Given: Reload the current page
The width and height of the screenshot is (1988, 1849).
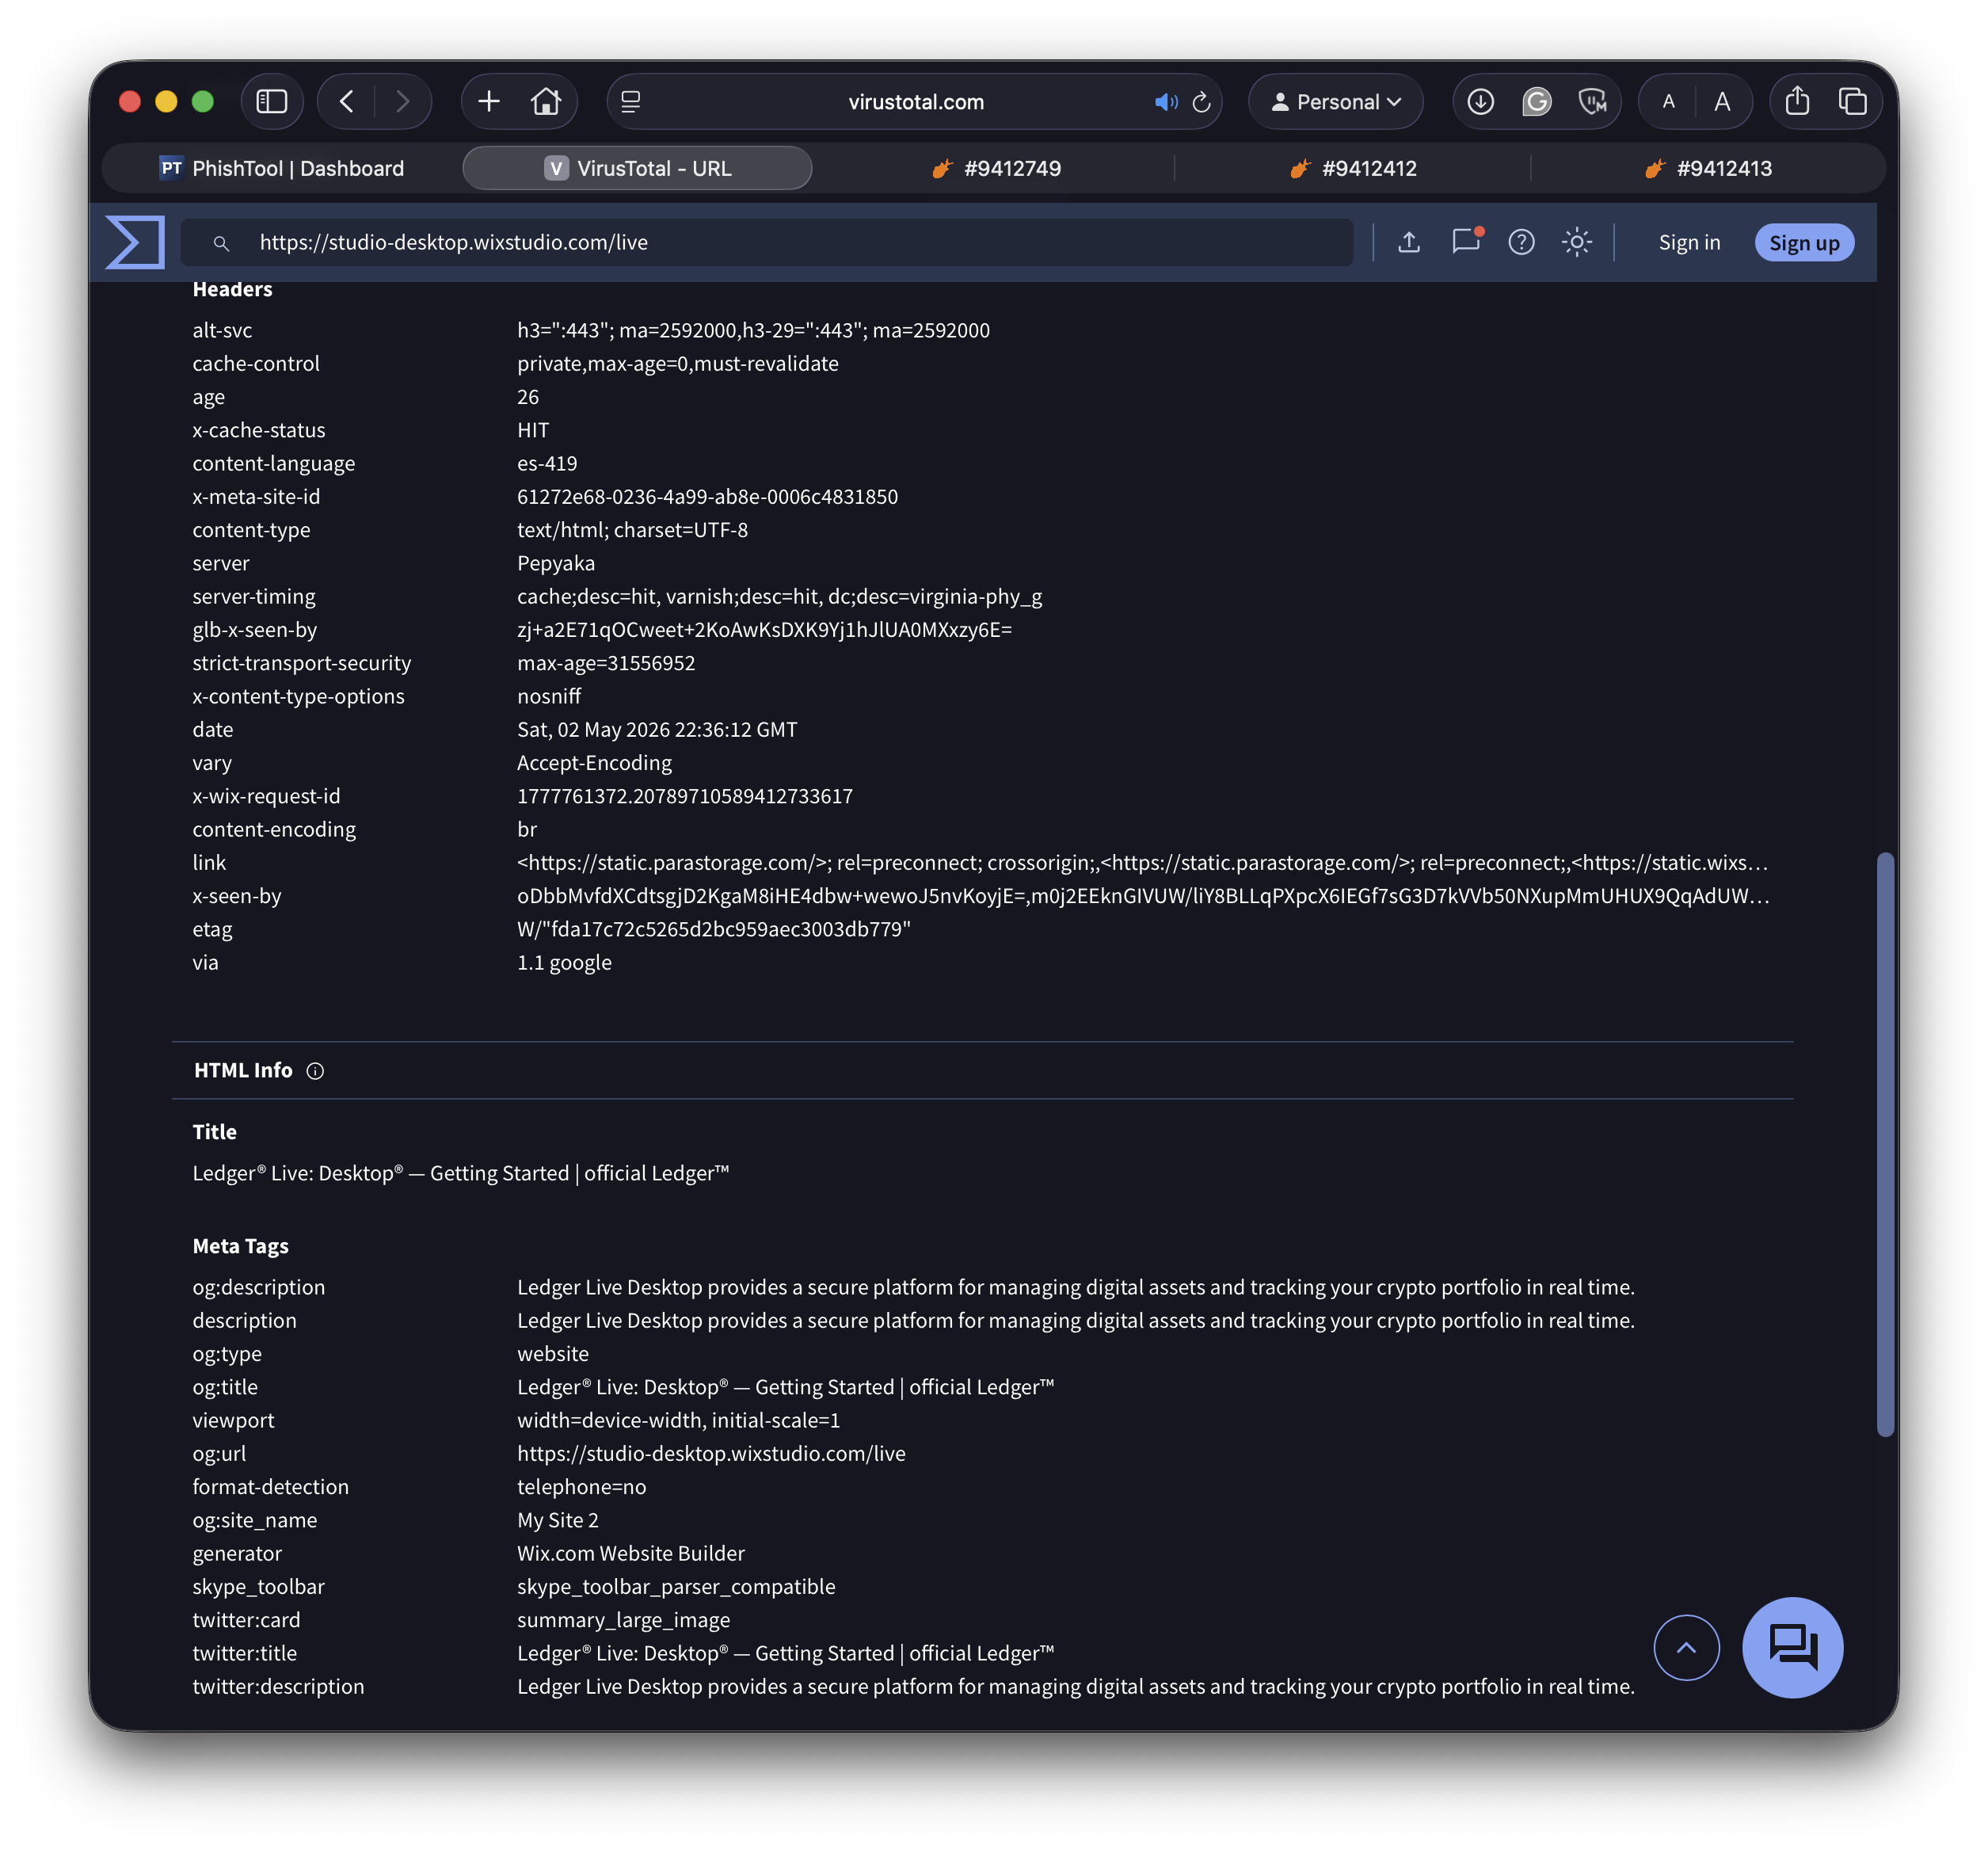Looking at the screenshot, I should (x=1202, y=102).
